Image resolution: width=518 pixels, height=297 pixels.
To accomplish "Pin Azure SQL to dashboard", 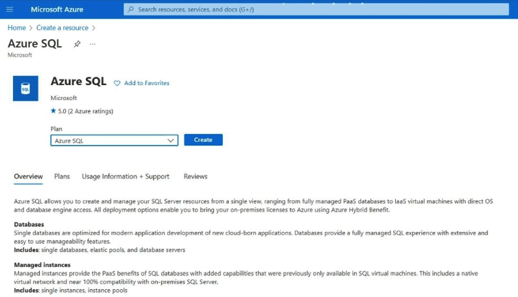I will 77,44.
